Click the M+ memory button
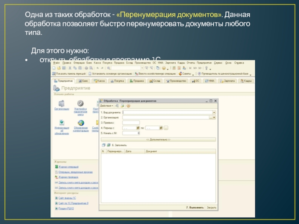 tap(195, 68)
